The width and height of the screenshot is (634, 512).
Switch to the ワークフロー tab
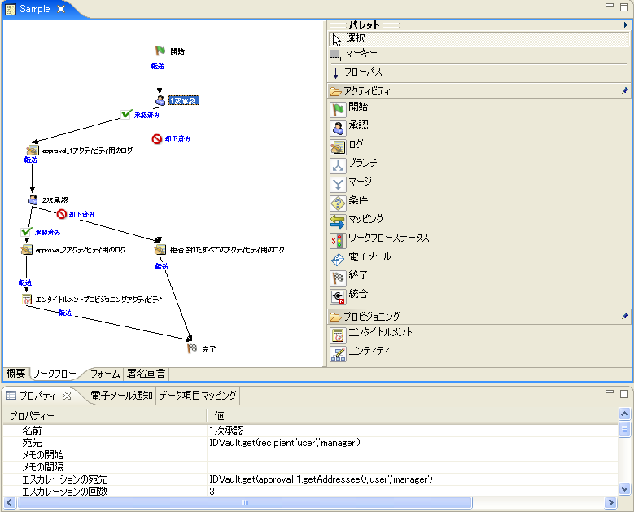[54, 374]
